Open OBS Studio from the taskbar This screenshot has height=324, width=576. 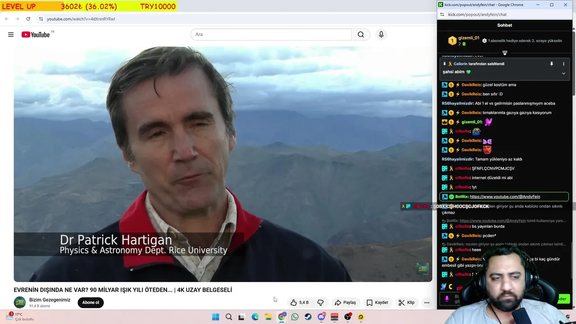[x=347, y=317]
